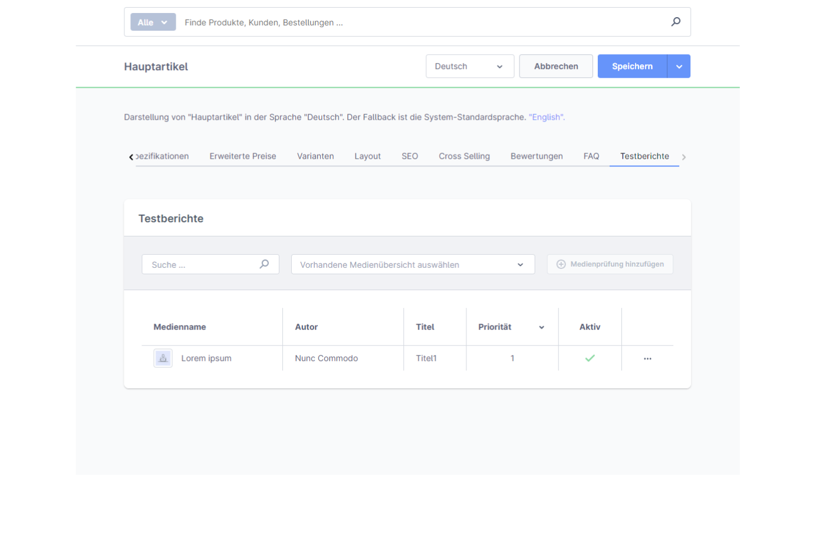Follow the "English" fallback language link
This screenshot has height=555, width=816.
click(547, 117)
